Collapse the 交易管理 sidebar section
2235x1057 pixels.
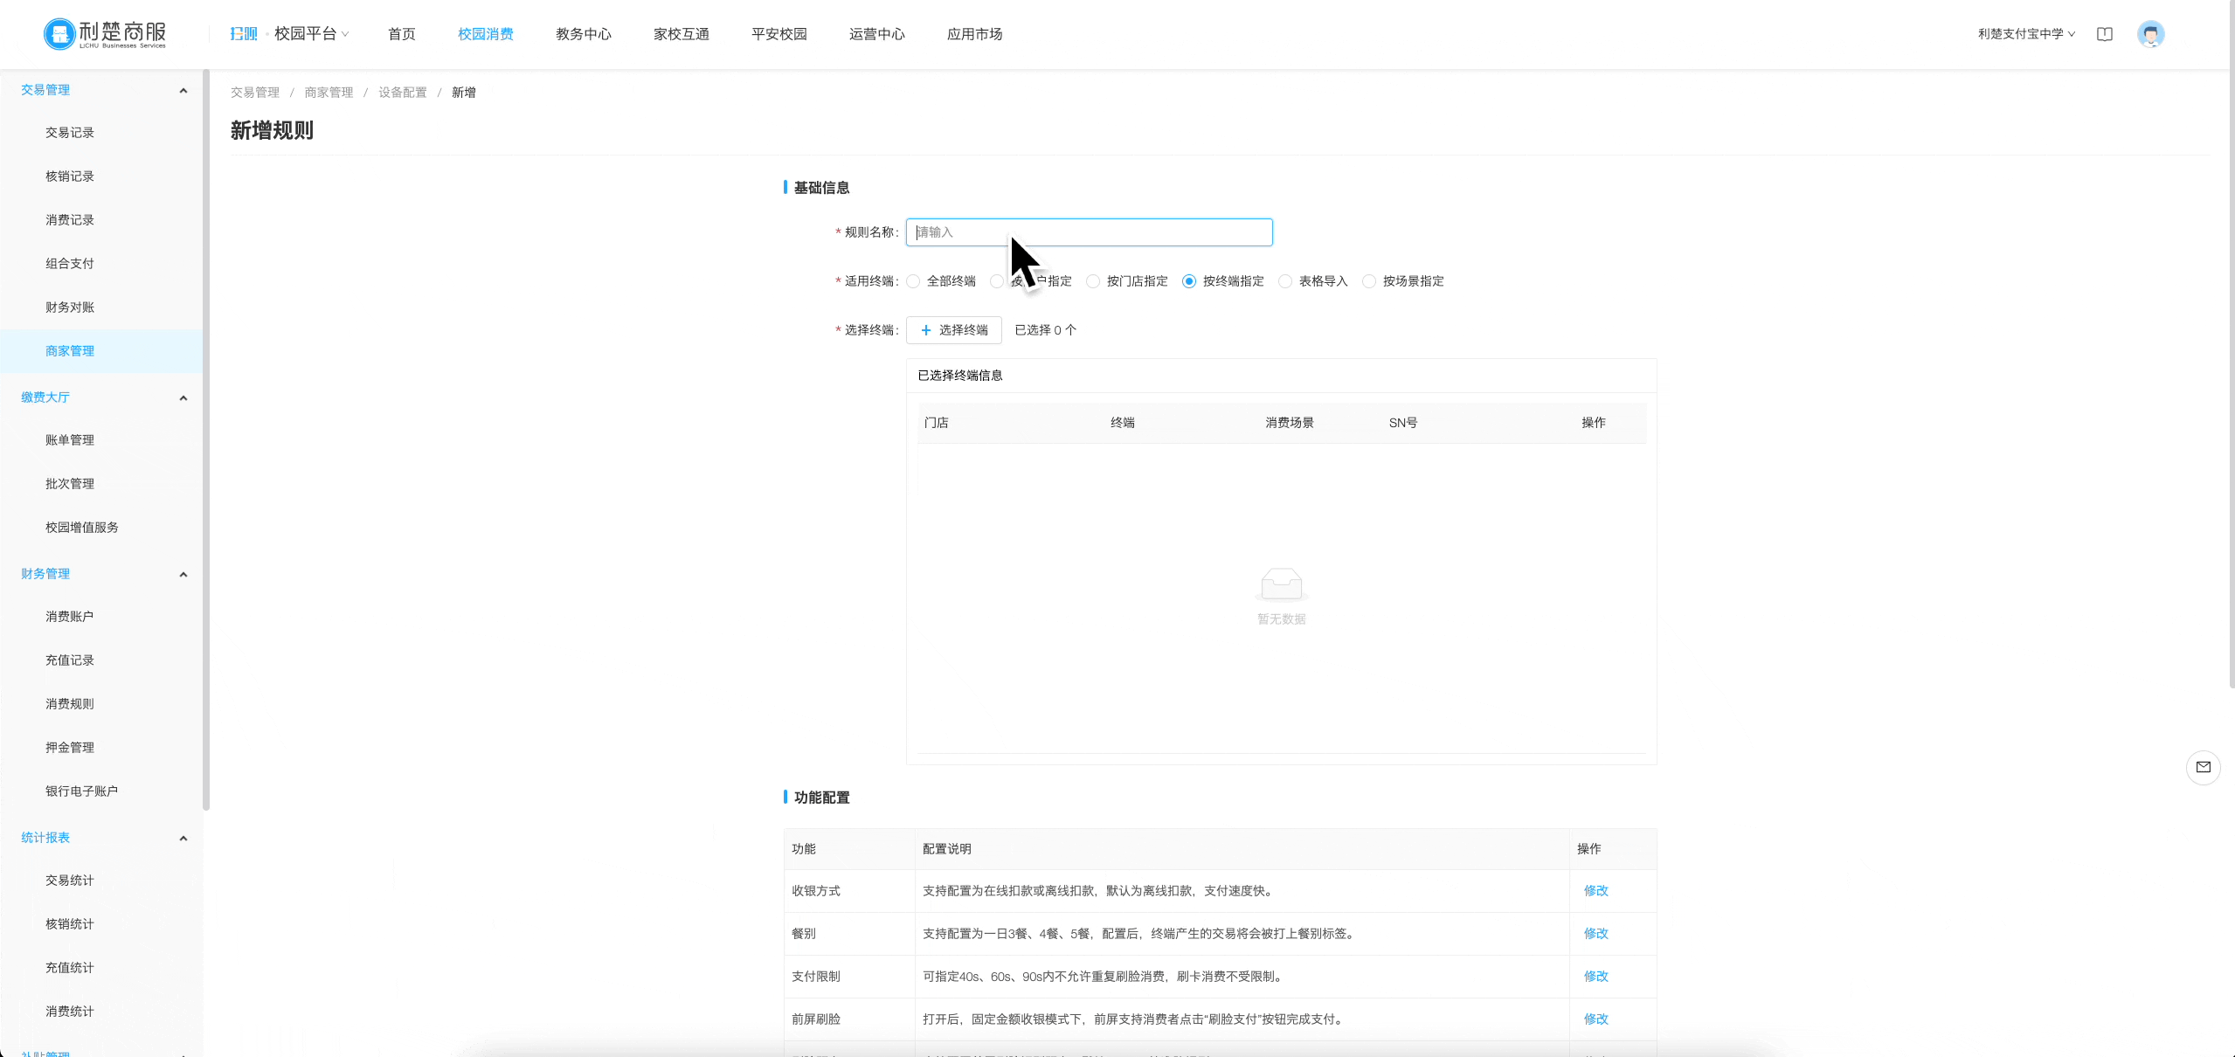(183, 91)
